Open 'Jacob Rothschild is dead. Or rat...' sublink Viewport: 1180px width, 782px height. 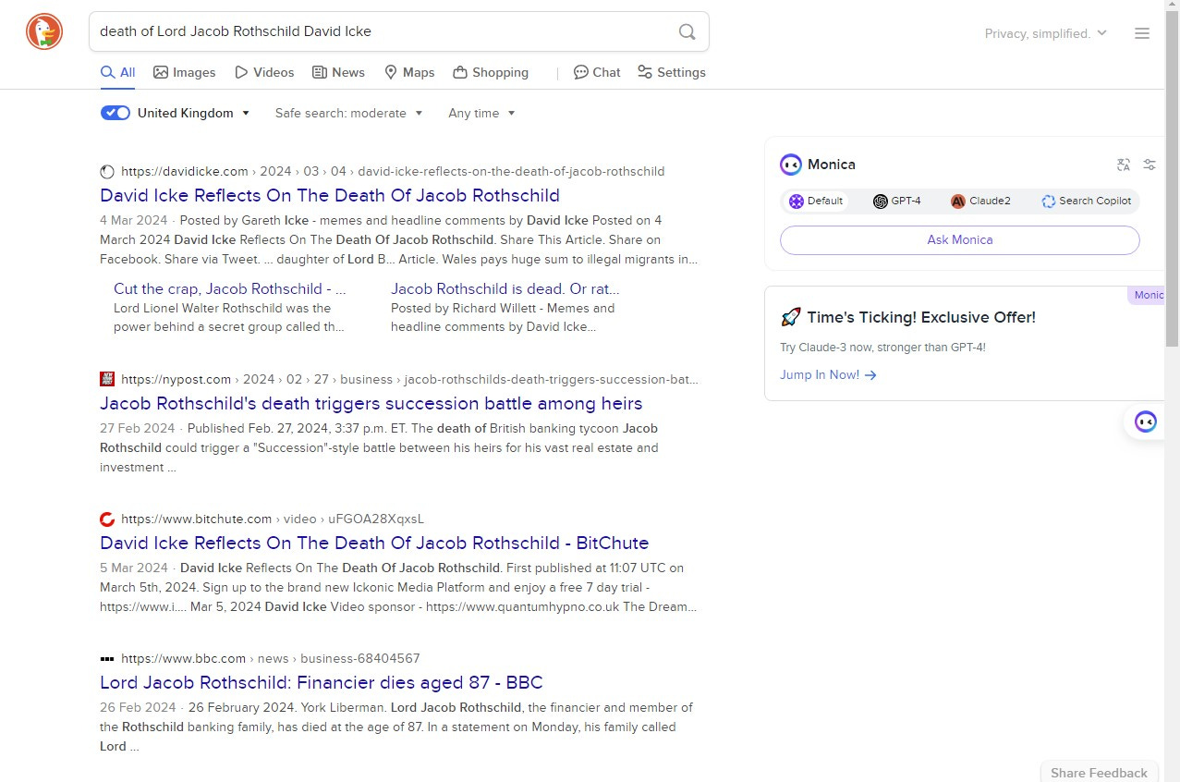pos(505,288)
